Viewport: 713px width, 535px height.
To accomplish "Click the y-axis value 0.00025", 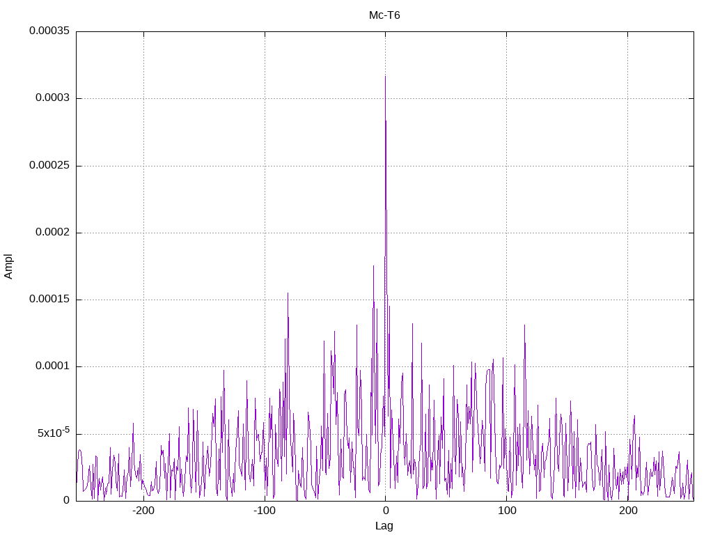I will click(49, 165).
